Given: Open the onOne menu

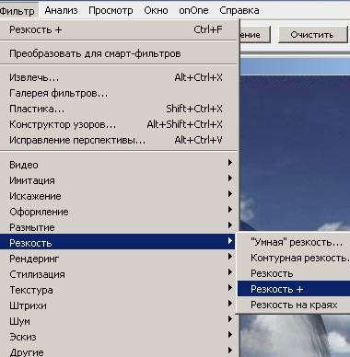Looking at the screenshot, I should point(193,11).
